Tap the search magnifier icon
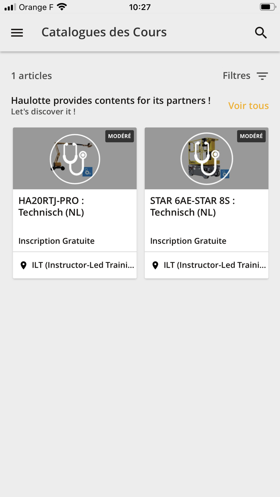Image resolution: width=280 pixels, height=497 pixels. 261,33
